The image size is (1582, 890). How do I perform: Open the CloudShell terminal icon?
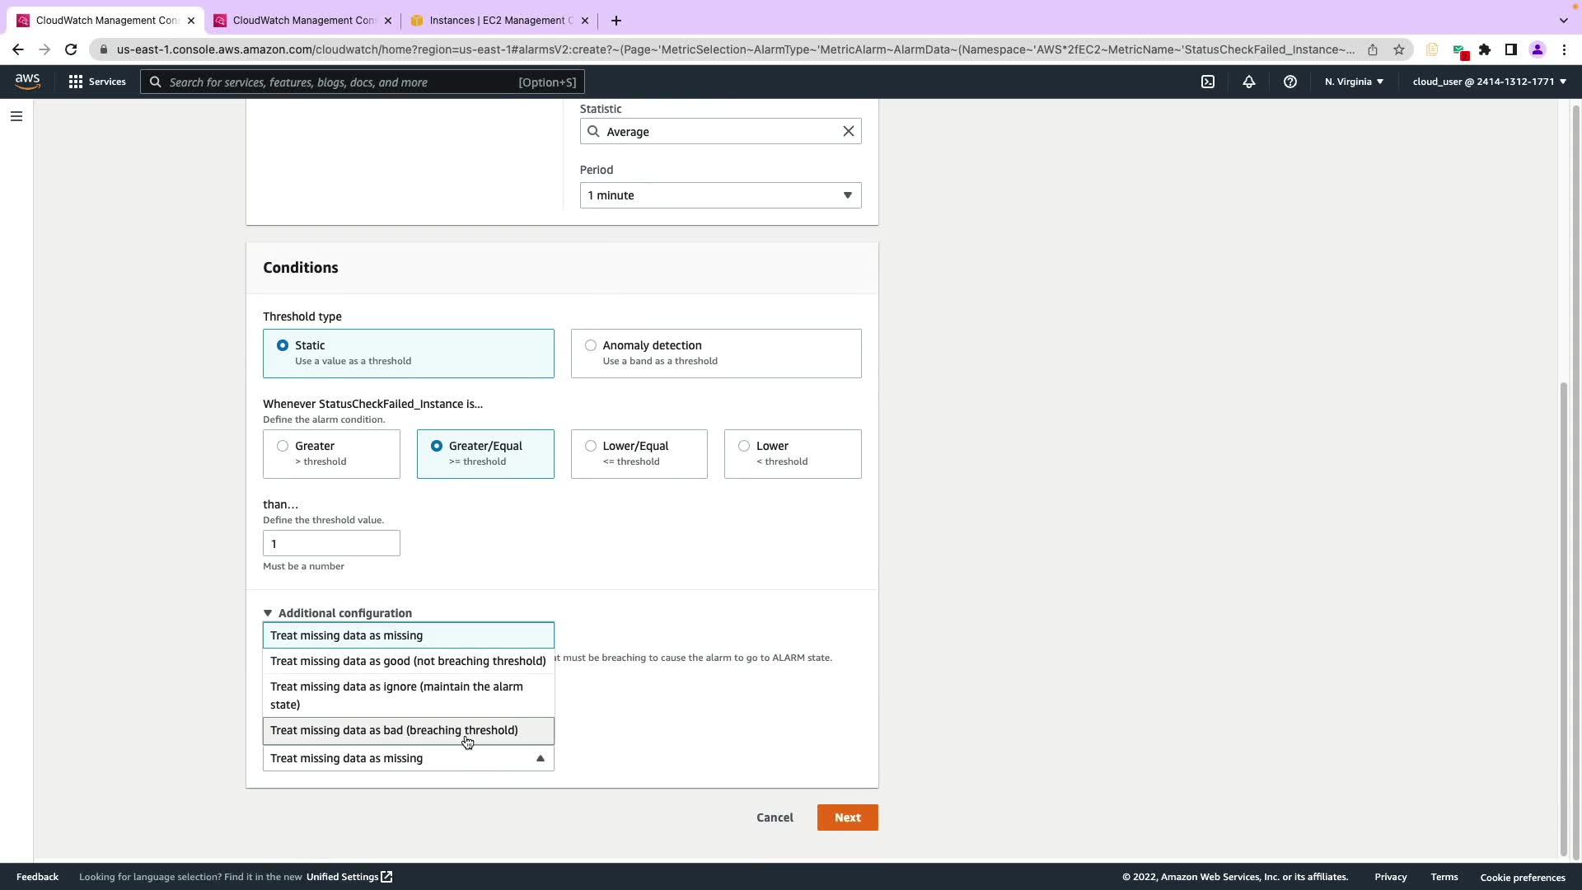point(1207,82)
